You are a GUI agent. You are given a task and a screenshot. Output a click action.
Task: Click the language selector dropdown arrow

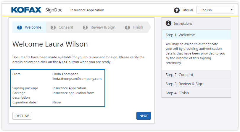pyautogui.click(x=232, y=10)
